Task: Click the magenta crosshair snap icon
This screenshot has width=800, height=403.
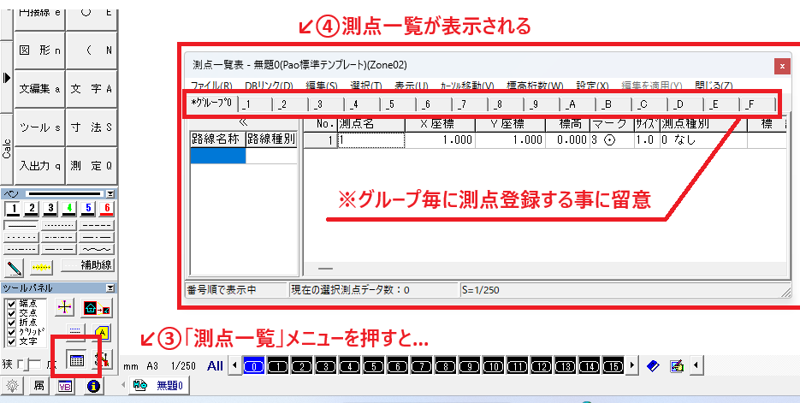Action: click(x=64, y=306)
